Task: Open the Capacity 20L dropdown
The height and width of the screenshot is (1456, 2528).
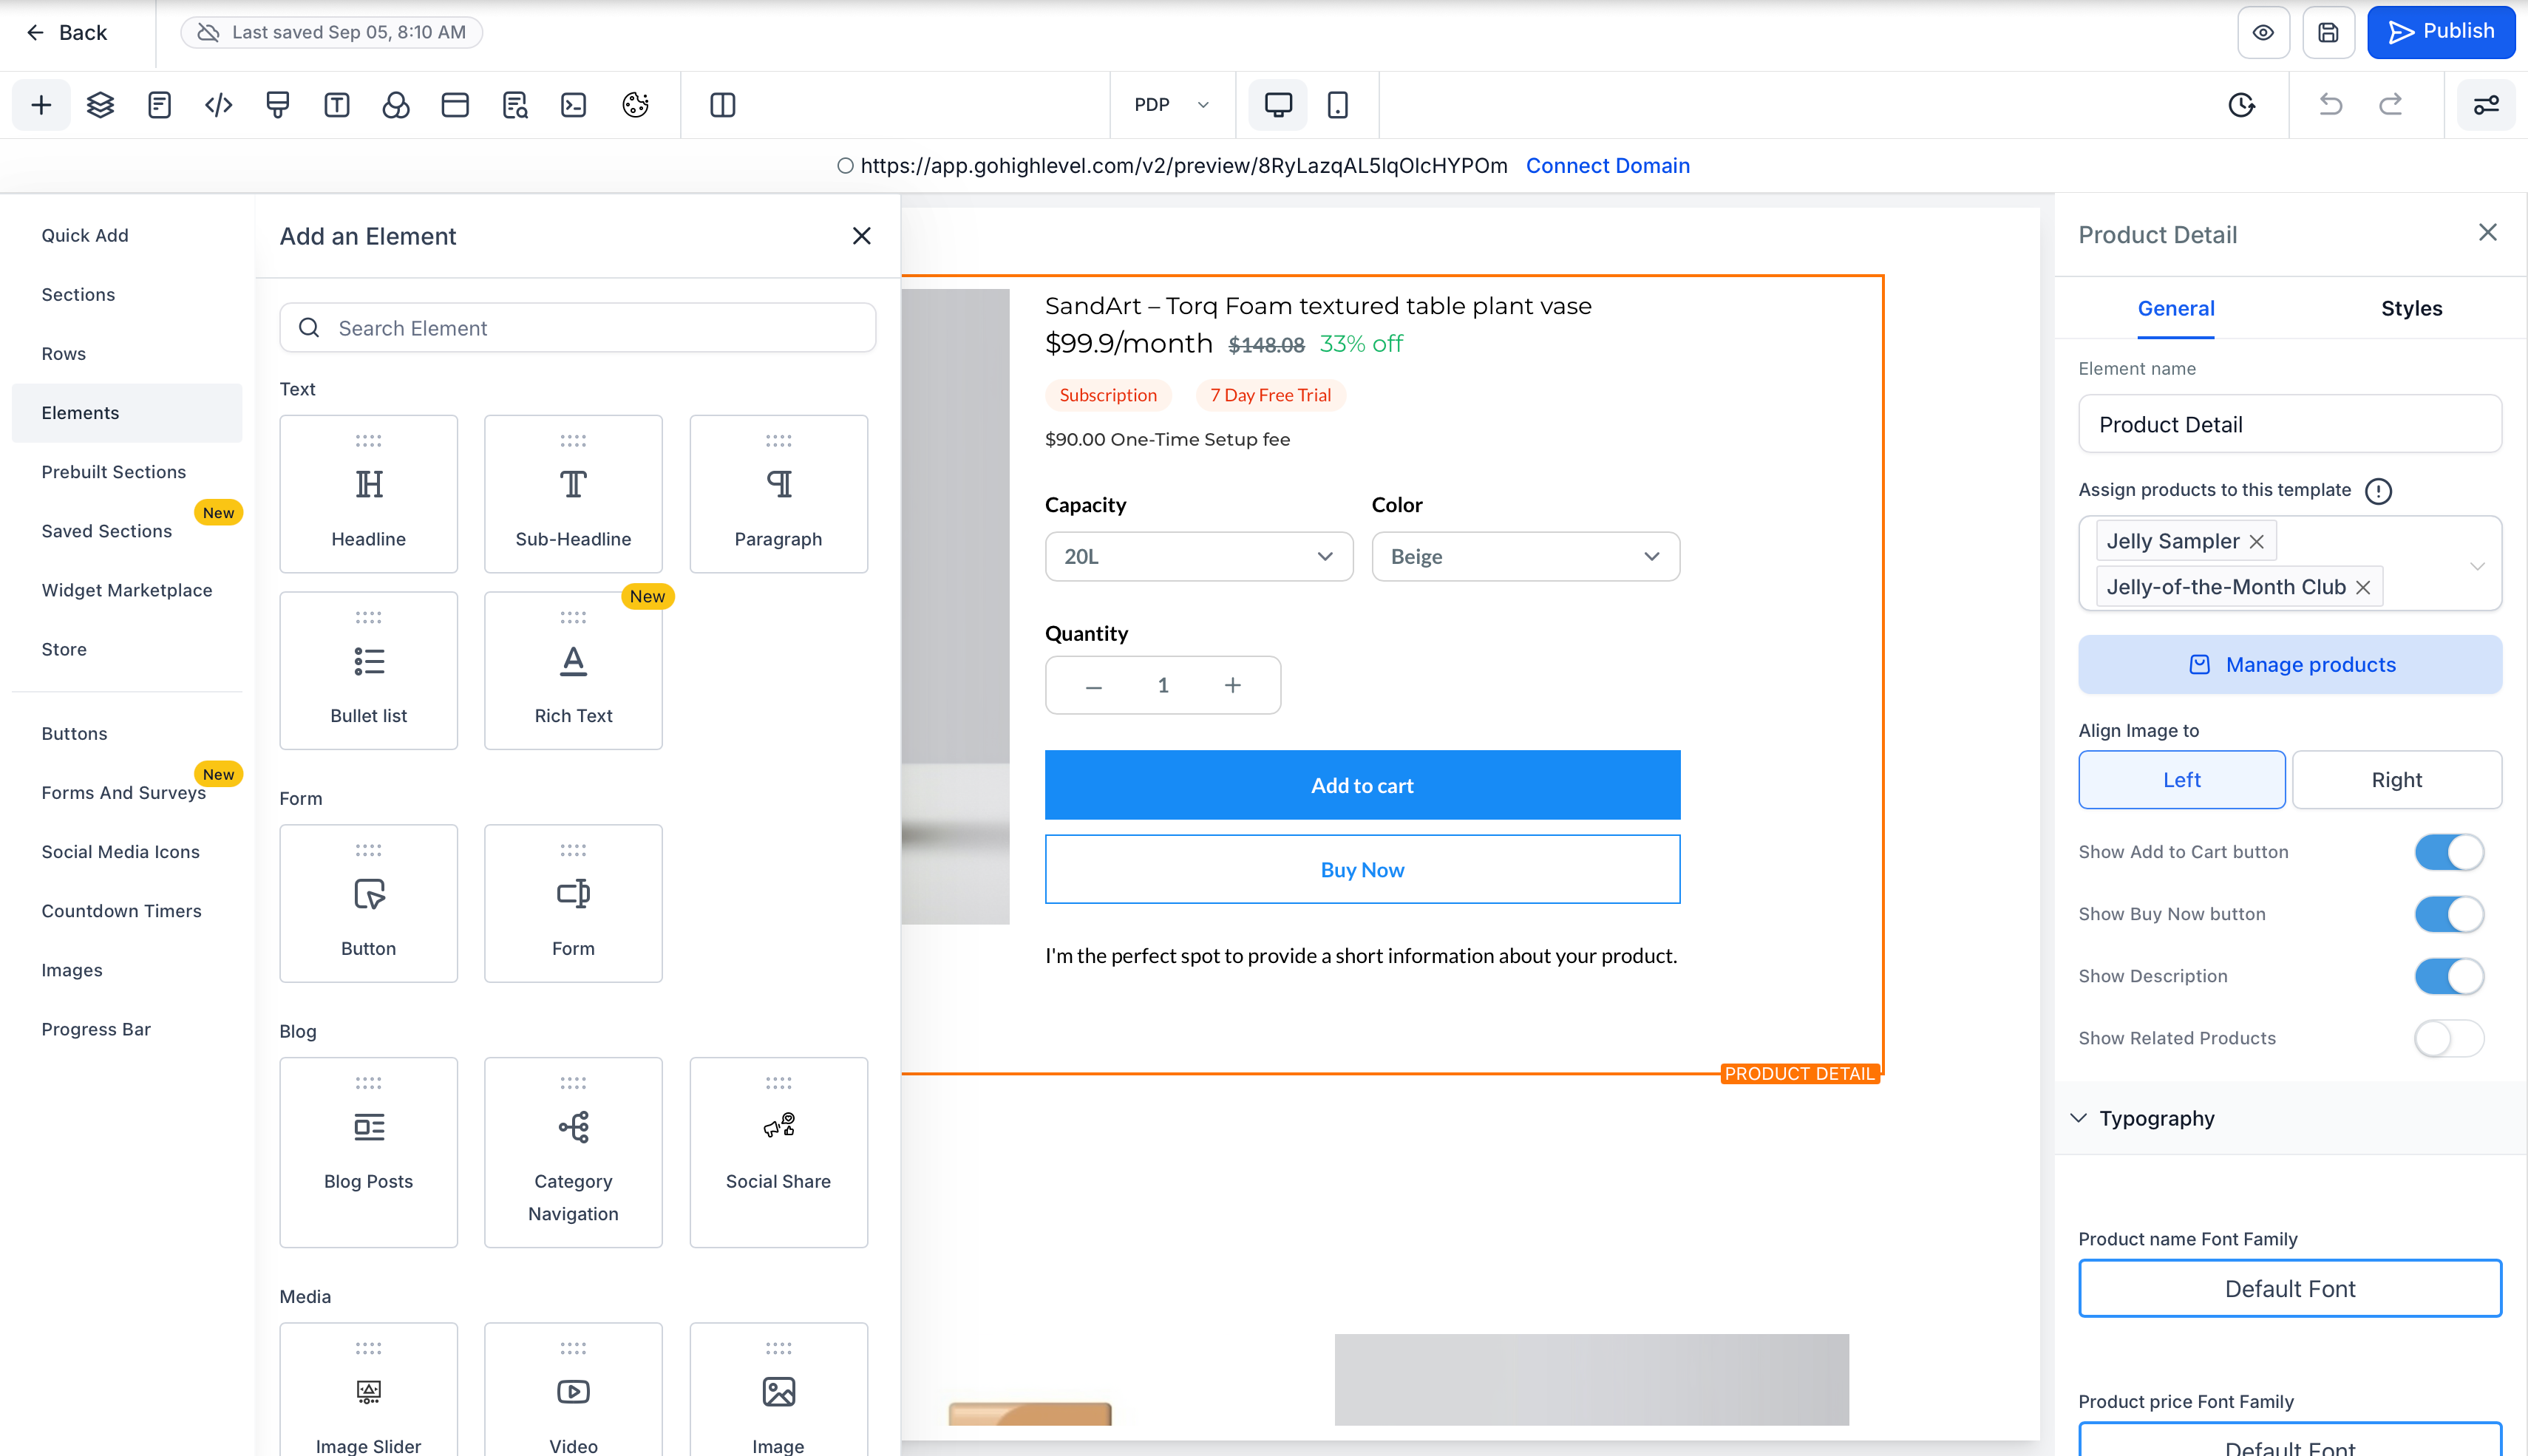Action: tap(1198, 556)
